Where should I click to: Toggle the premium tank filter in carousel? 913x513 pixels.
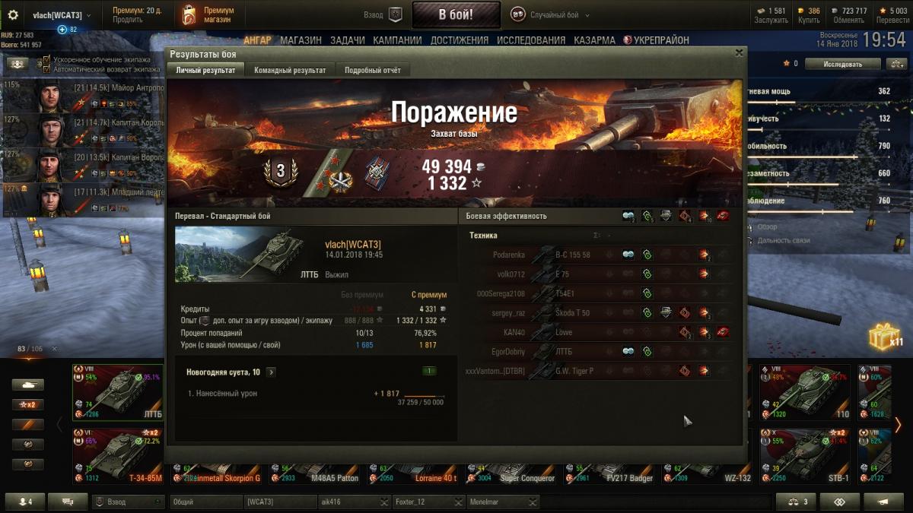[x=27, y=424]
